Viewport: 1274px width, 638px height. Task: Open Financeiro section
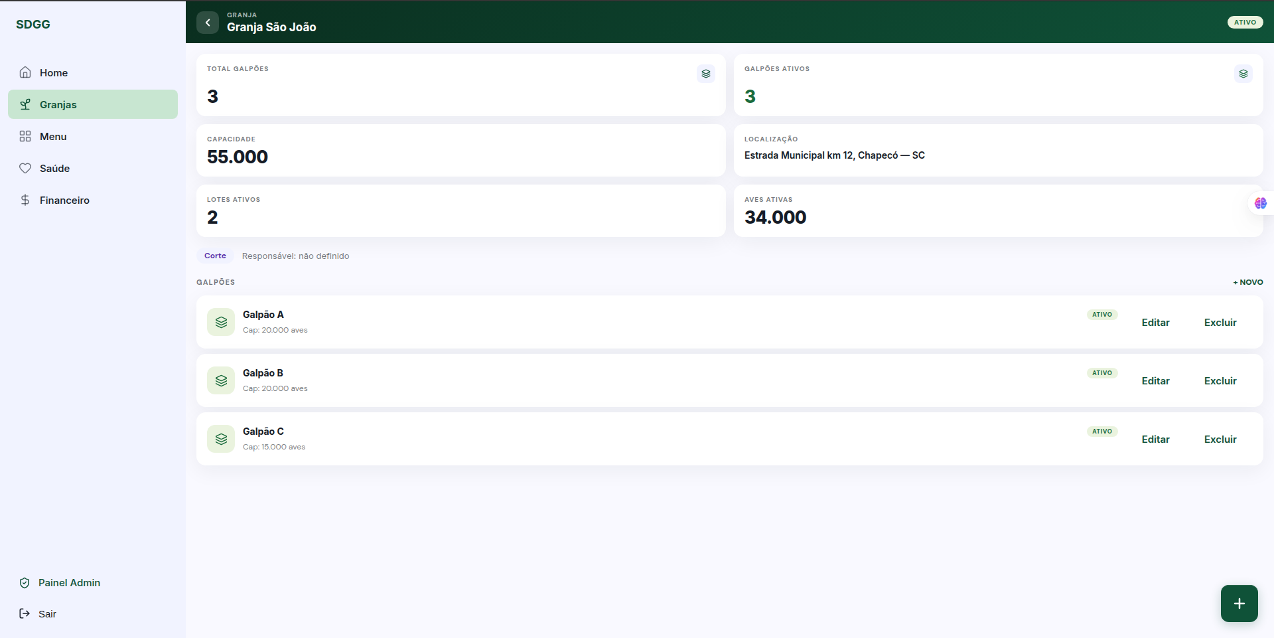93,200
